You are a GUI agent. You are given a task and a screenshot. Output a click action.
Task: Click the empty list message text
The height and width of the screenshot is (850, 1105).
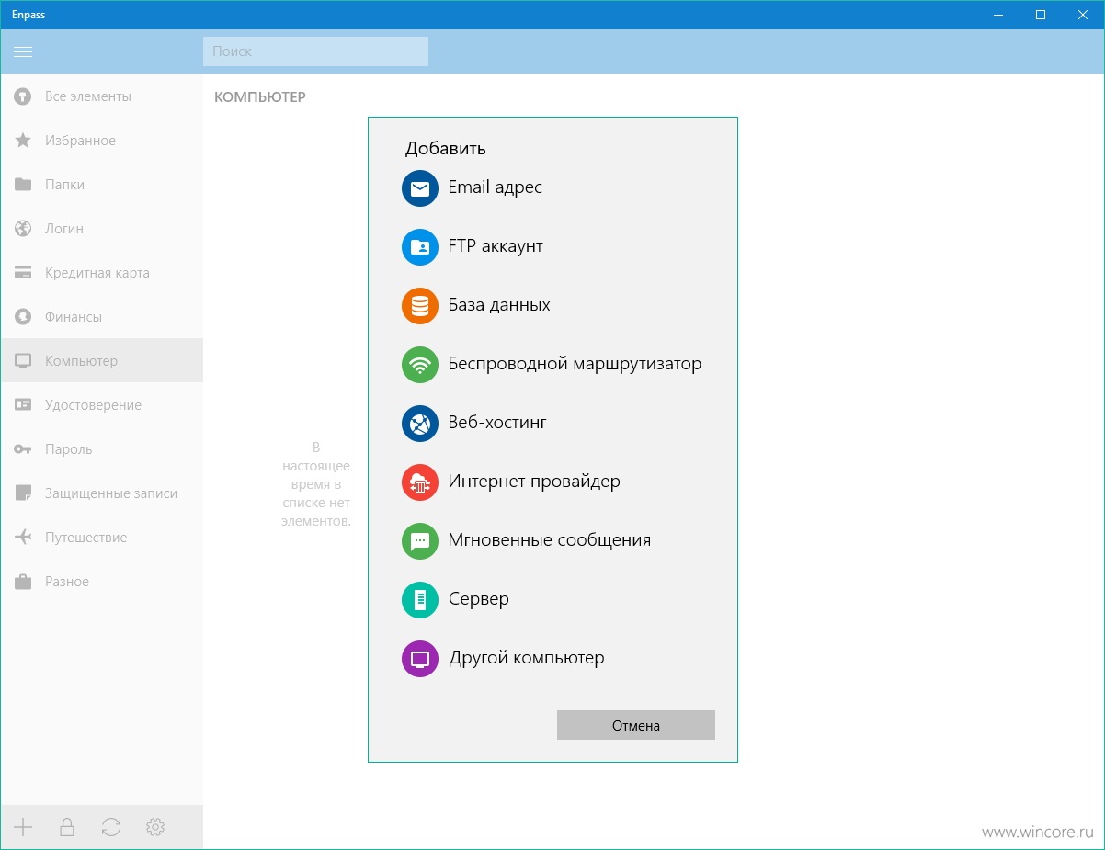[316, 483]
